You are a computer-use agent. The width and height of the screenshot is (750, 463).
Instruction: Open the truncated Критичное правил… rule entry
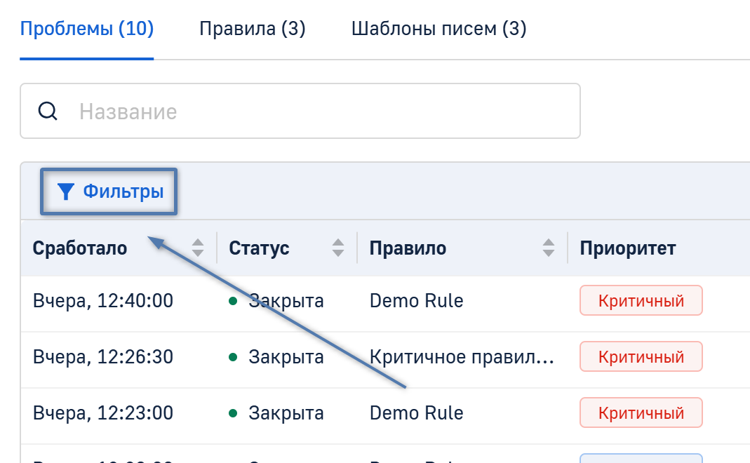462,357
